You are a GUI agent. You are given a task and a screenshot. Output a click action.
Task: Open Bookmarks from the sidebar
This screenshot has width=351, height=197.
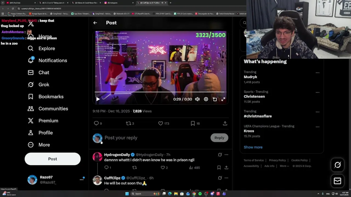(46, 97)
